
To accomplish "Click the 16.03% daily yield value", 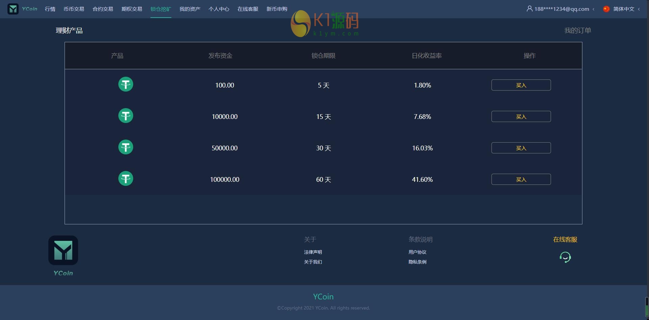I will pos(423,148).
